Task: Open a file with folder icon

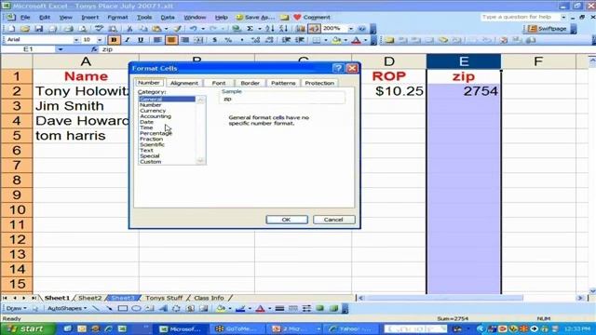Action: pos(25,29)
